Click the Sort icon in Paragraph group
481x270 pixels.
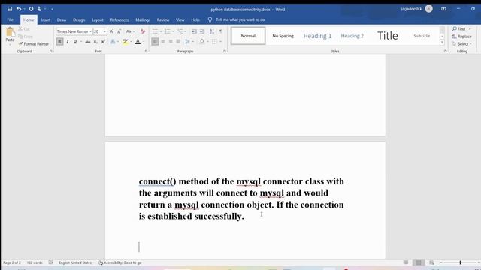point(212,31)
